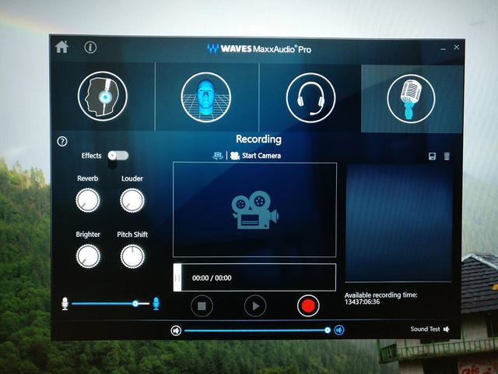Click the Louder knob
Image resolution: width=498 pixels, height=374 pixels.
pyautogui.click(x=132, y=200)
